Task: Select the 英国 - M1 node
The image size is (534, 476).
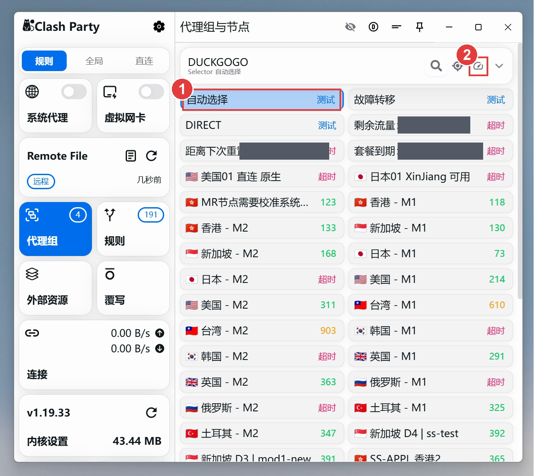Action: [x=431, y=356]
